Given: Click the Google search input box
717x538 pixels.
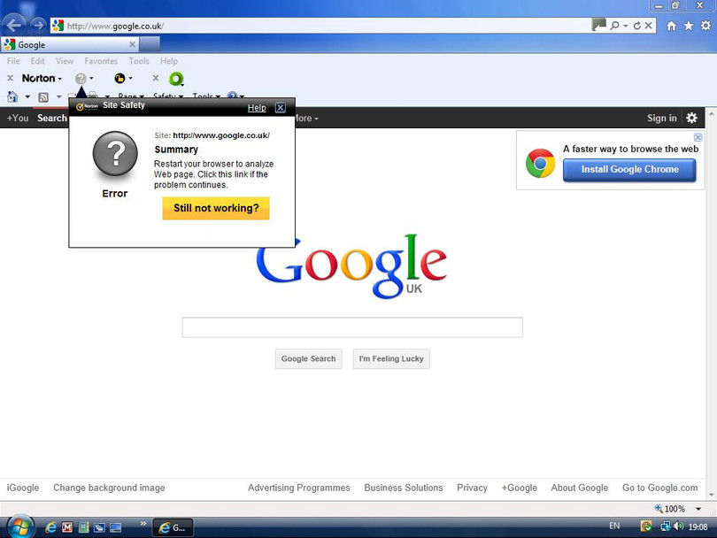Looking at the screenshot, I should (x=352, y=327).
